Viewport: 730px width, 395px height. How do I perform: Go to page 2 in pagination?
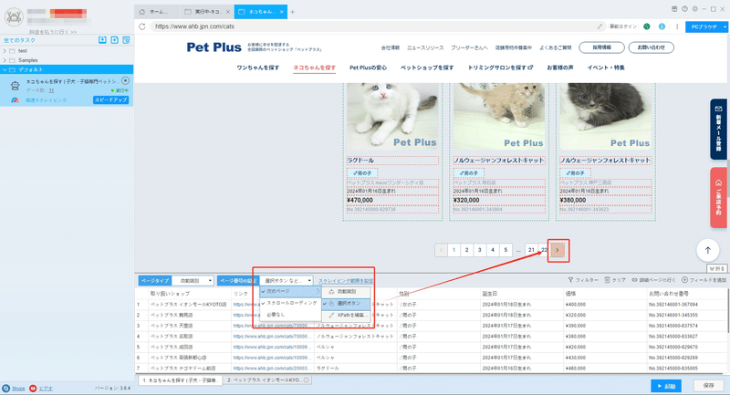tap(466, 250)
